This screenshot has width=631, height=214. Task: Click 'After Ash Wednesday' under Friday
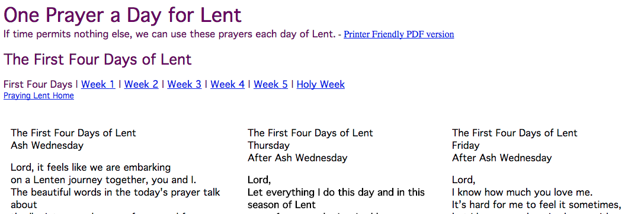(x=502, y=158)
